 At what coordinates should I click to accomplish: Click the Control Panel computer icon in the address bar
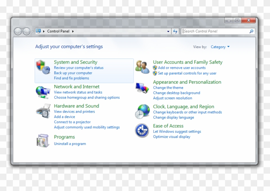(x=38, y=31)
